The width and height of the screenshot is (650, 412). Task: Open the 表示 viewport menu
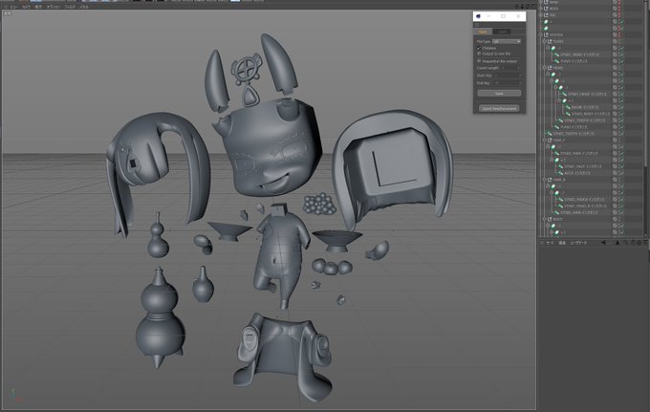[x=38, y=7]
